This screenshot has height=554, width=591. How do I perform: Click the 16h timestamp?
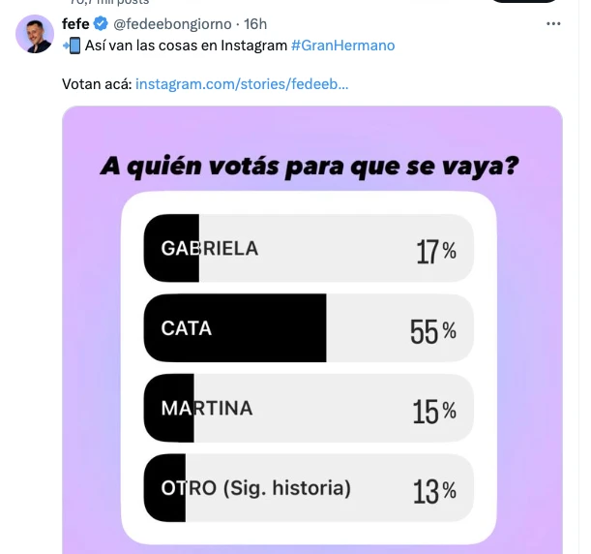coord(255,24)
